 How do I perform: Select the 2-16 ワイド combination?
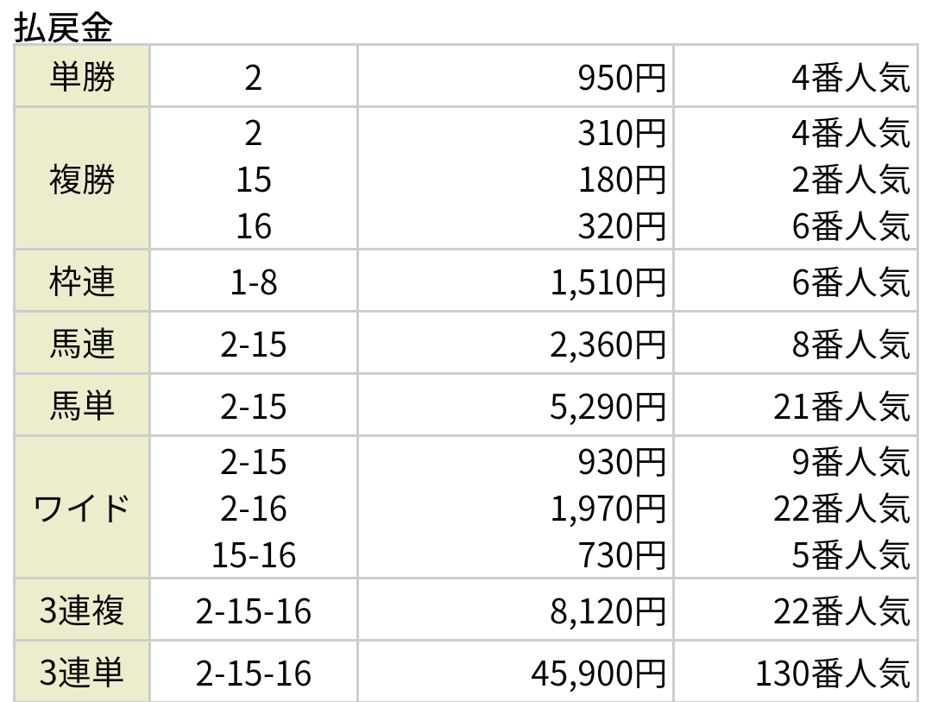click(253, 509)
